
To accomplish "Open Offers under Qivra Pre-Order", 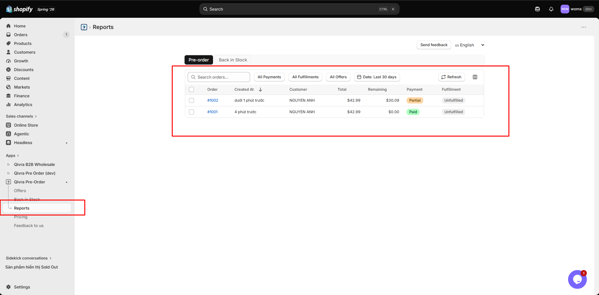I will coord(20,191).
